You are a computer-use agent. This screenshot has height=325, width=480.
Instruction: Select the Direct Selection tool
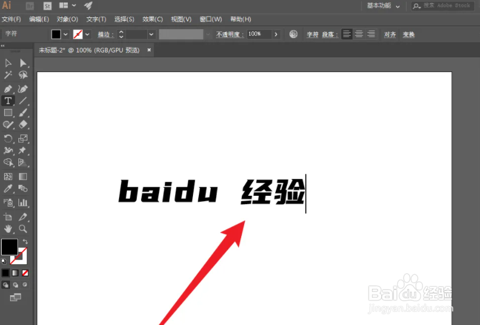tap(23, 63)
